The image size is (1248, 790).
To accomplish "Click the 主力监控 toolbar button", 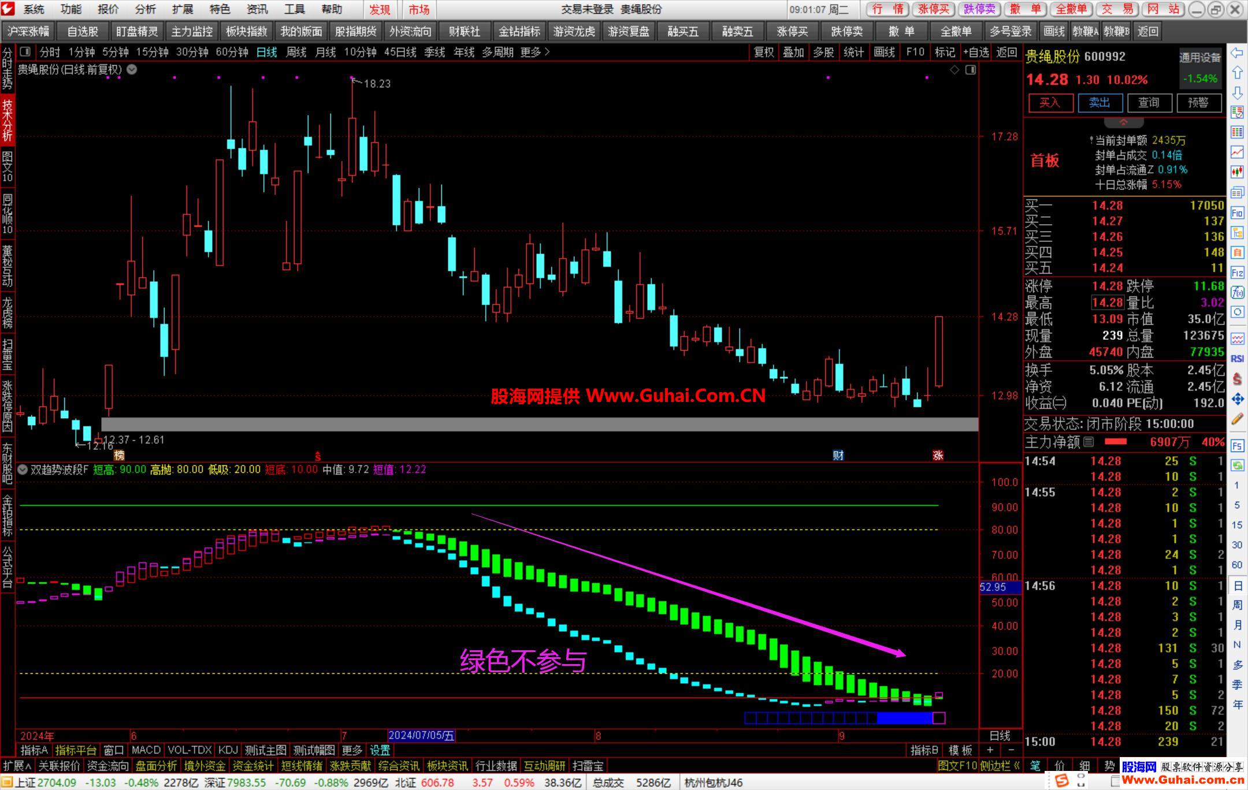I will click(192, 32).
